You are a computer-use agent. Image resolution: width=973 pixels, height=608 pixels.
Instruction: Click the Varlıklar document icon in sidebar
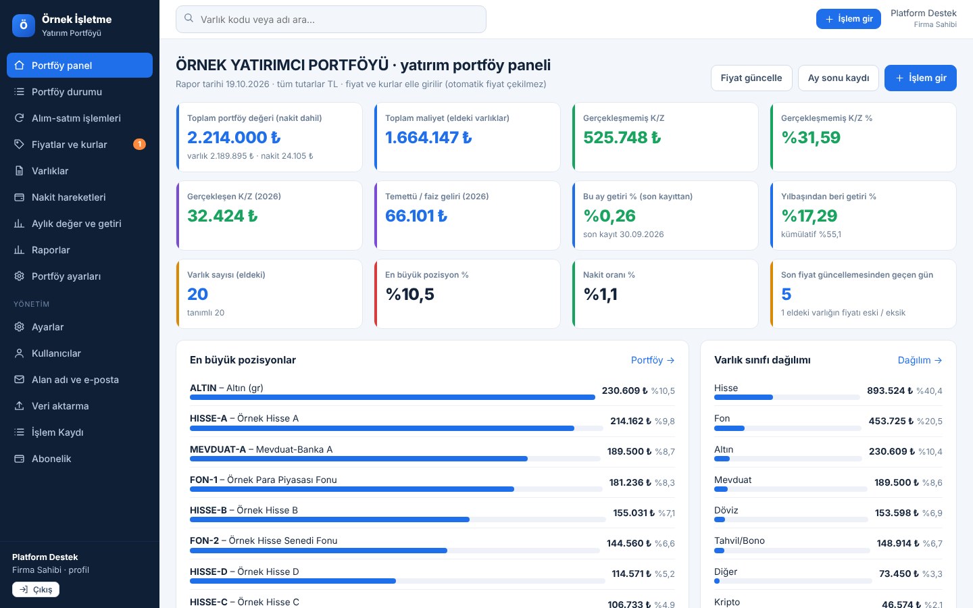(19, 171)
